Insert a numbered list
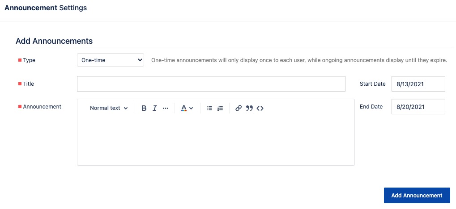Image resolution: width=456 pixels, height=209 pixels. (x=220, y=108)
